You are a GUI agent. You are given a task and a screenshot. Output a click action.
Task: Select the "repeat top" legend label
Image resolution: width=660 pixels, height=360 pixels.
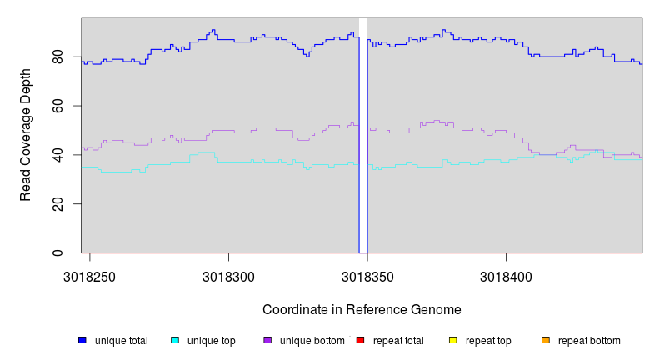coord(488,341)
